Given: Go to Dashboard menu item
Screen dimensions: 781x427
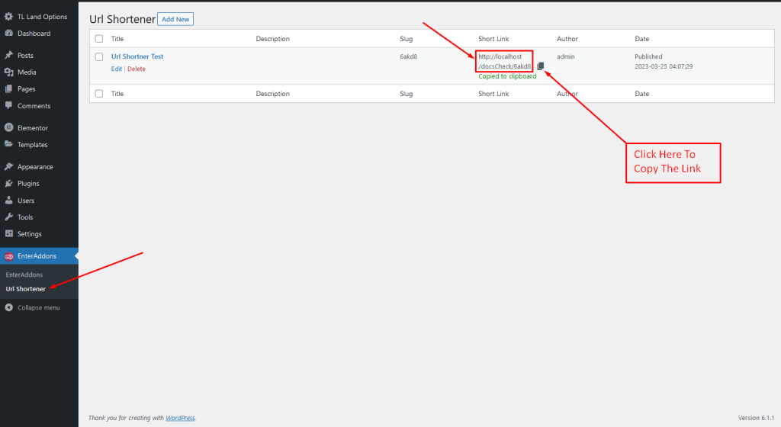Looking at the screenshot, I should click(x=34, y=34).
